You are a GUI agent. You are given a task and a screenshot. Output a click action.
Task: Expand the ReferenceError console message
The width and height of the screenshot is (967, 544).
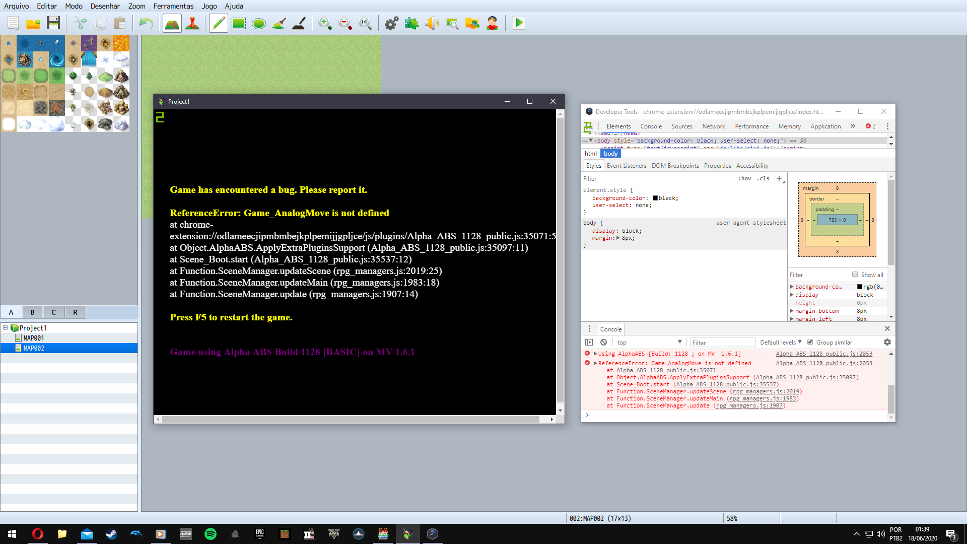click(595, 363)
